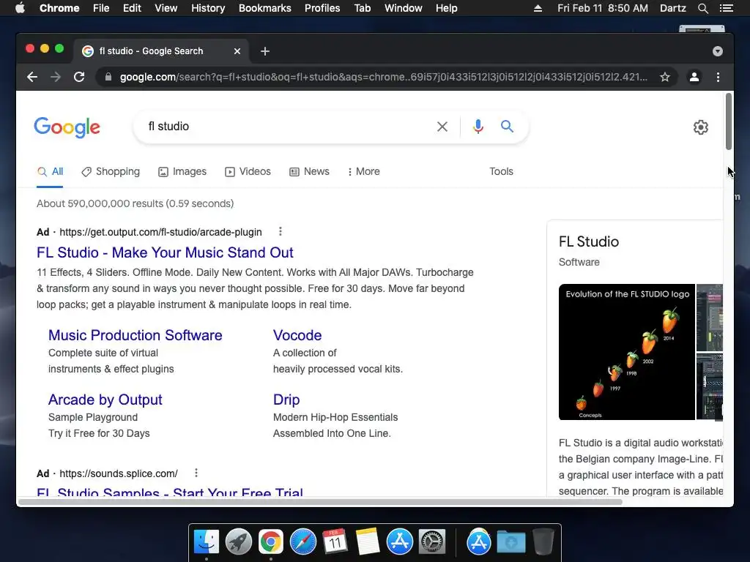The image size is (750, 562).
Task: Open the Vocode sitelink
Action: pos(297,335)
